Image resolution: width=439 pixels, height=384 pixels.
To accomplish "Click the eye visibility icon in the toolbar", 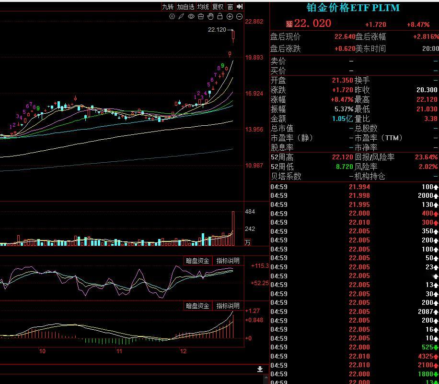I will [192, 16].
